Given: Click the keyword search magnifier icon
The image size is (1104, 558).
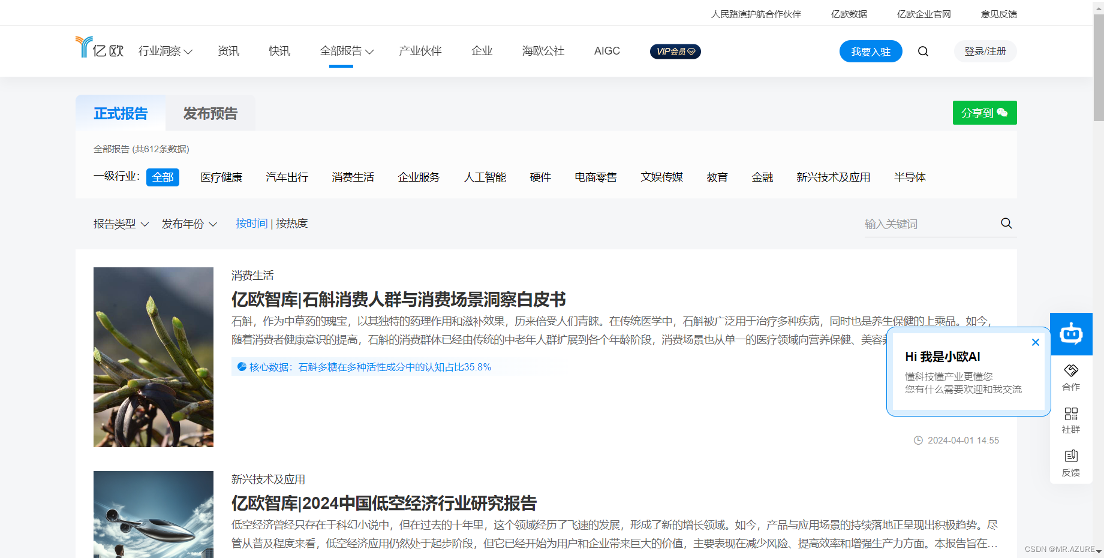Looking at the screenshot, I should tap(1006, 224).
